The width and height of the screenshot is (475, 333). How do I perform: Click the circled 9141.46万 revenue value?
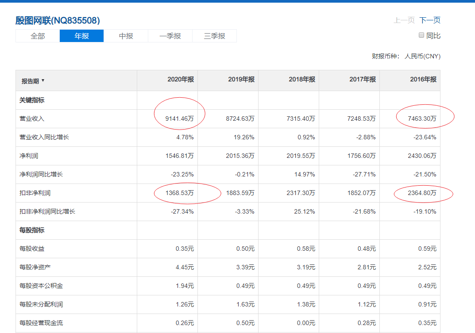(179, 119)
